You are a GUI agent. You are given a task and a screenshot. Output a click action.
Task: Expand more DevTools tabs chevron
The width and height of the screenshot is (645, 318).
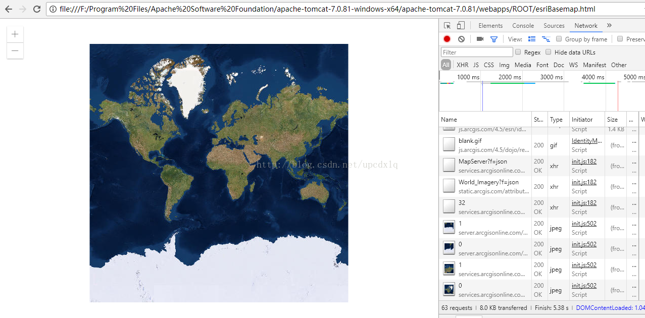[x=609, y=26]
